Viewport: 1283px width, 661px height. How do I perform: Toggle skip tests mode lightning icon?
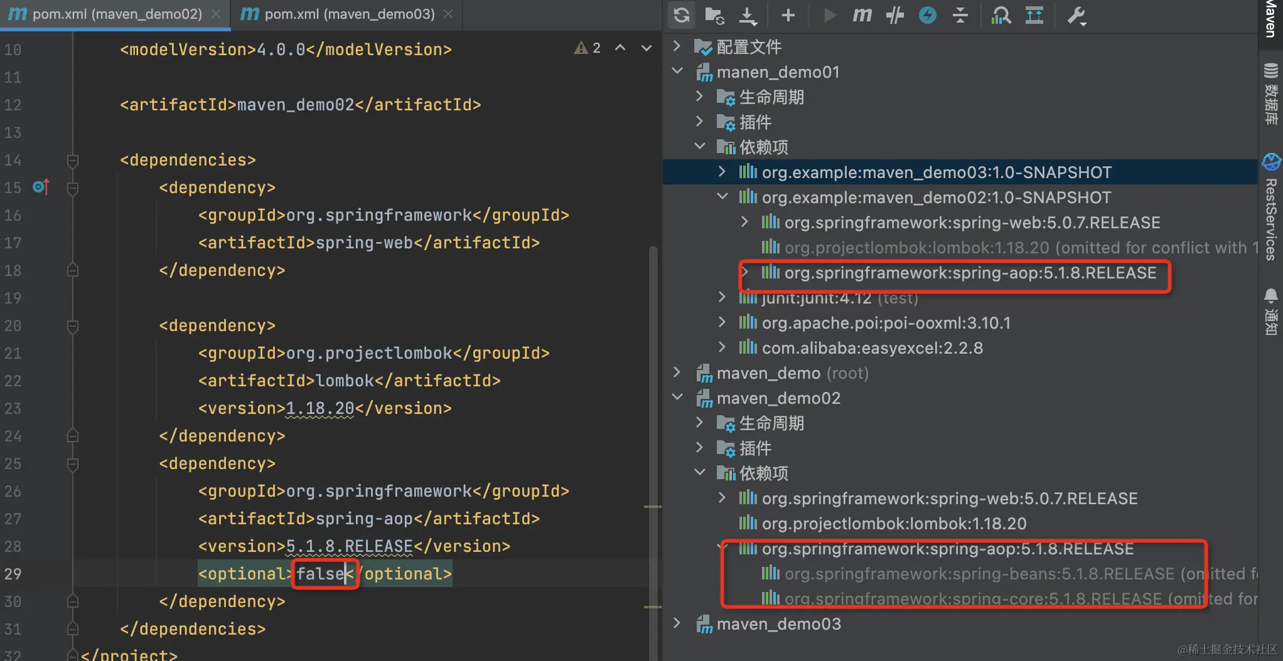[928, 14]
